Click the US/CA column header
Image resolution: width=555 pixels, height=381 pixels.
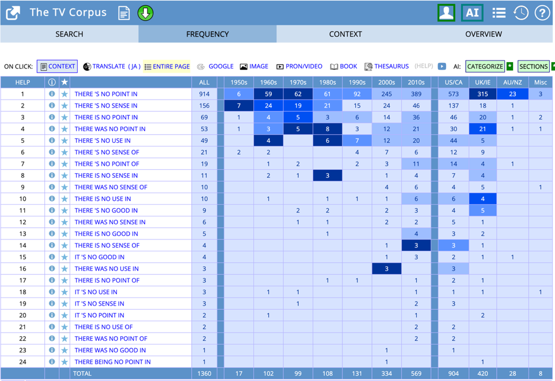pos(454,82)
